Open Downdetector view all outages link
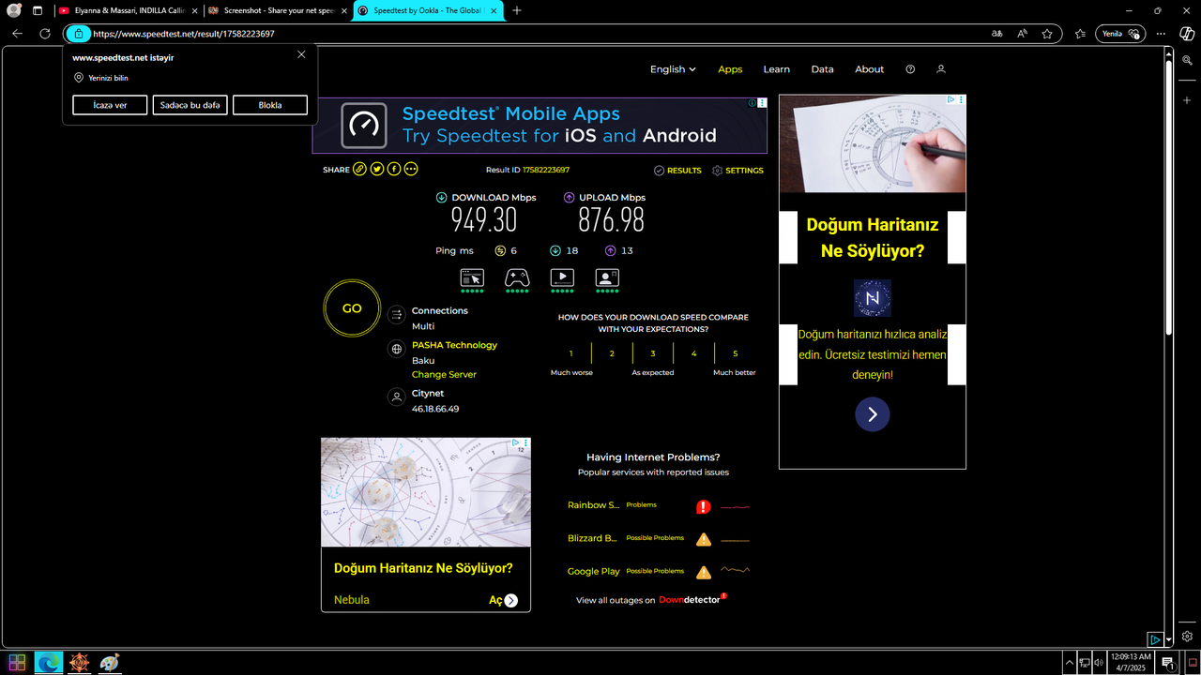Image resolution: width=1201 pixels, height=675 pixels. coord(653,600)
